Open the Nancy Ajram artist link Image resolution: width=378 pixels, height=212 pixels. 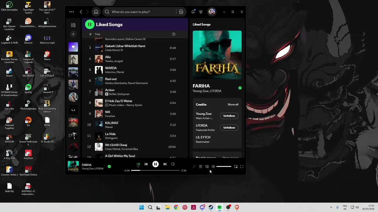coord(134,105)
